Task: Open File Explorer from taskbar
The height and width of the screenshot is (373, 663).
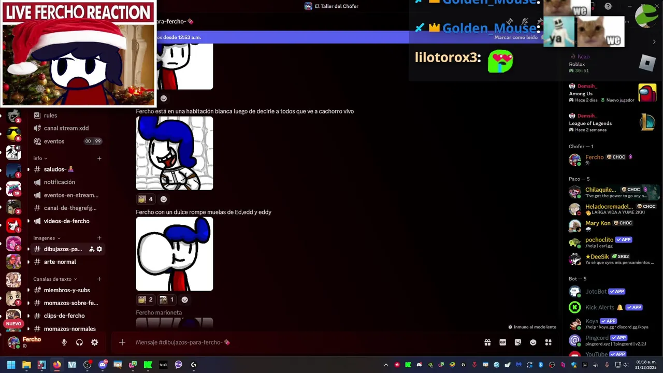Action: 26,365
